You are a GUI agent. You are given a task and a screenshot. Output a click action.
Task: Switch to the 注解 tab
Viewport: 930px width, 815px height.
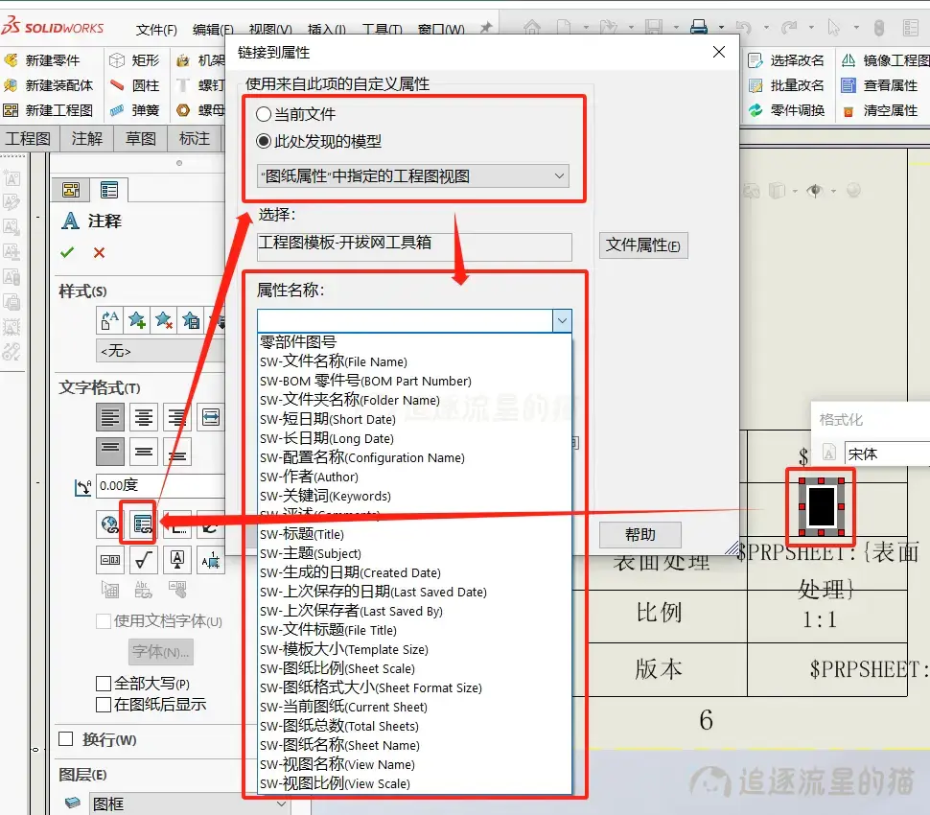coord(88,138)
